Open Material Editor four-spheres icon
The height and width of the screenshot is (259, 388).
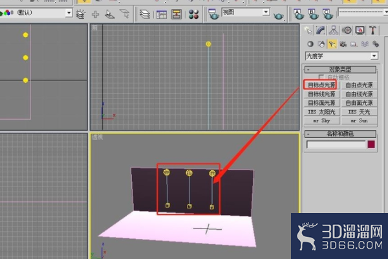click(x=194, y=14)
